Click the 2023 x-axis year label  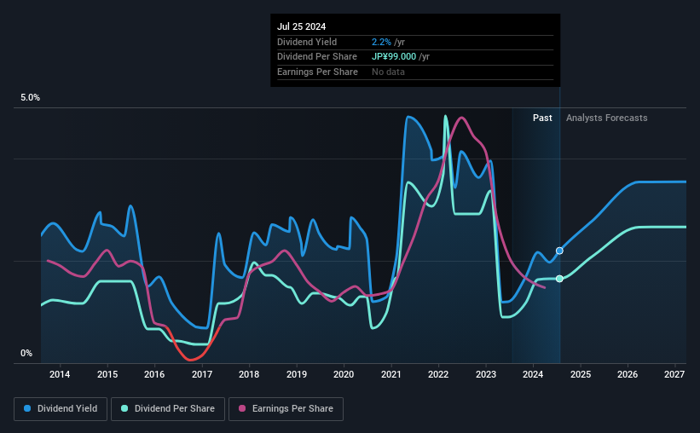point(486,374)
